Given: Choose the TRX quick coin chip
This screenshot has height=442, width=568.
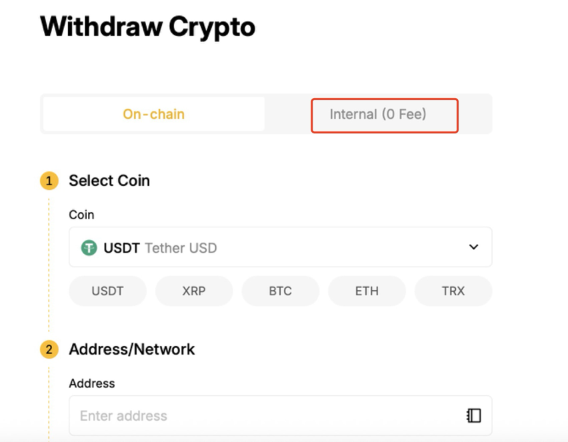Looking at the screenshot, I should [453, 291].
